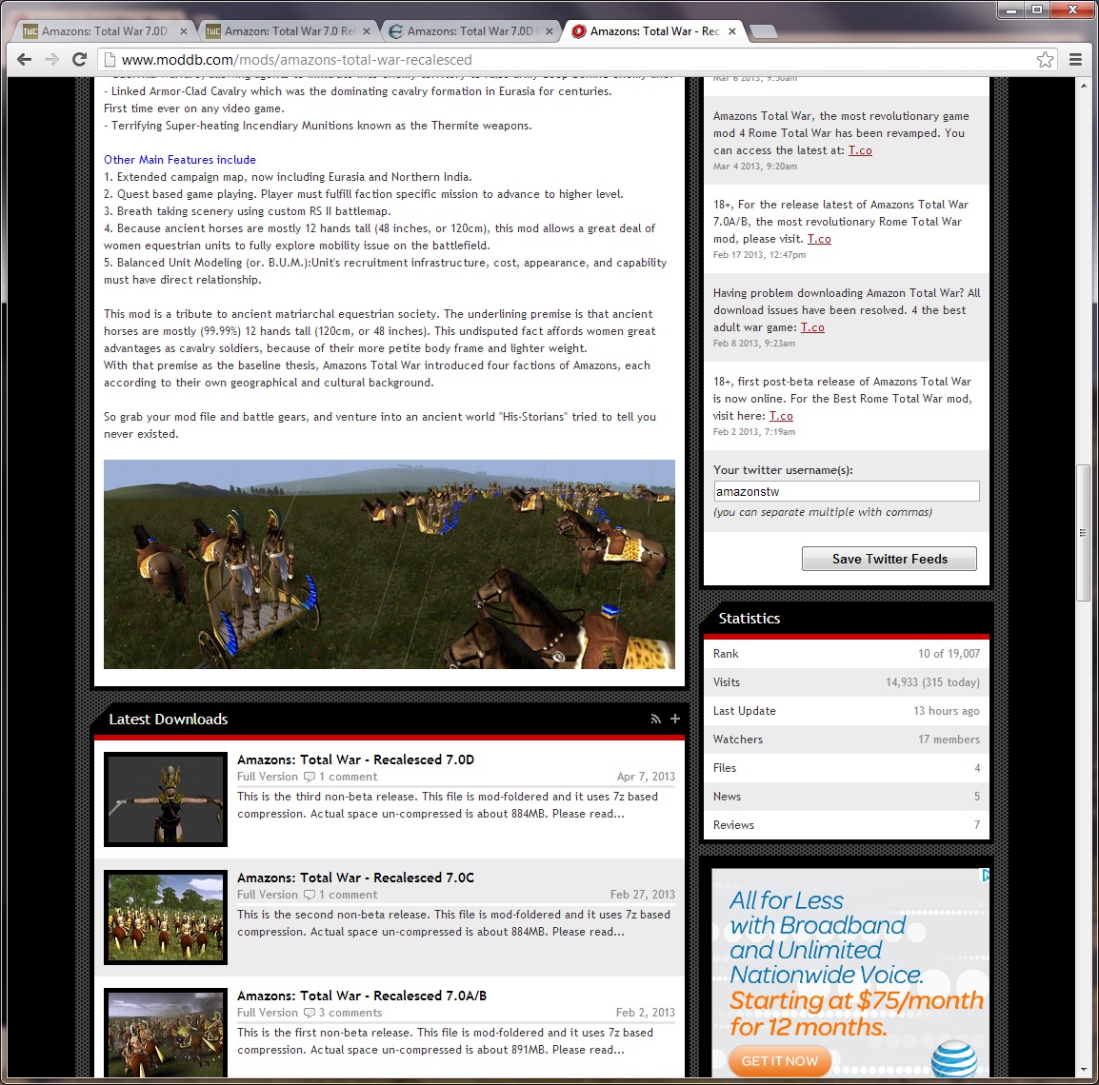Click the comment bubble icon for Recalesced 7.0D
1099x1085 pixels.
(310, 777)
